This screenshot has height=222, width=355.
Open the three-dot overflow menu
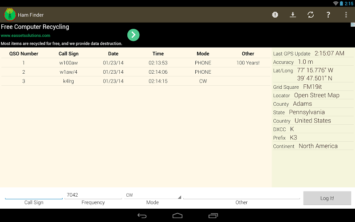pyautogui.click(x=346, y=15)
